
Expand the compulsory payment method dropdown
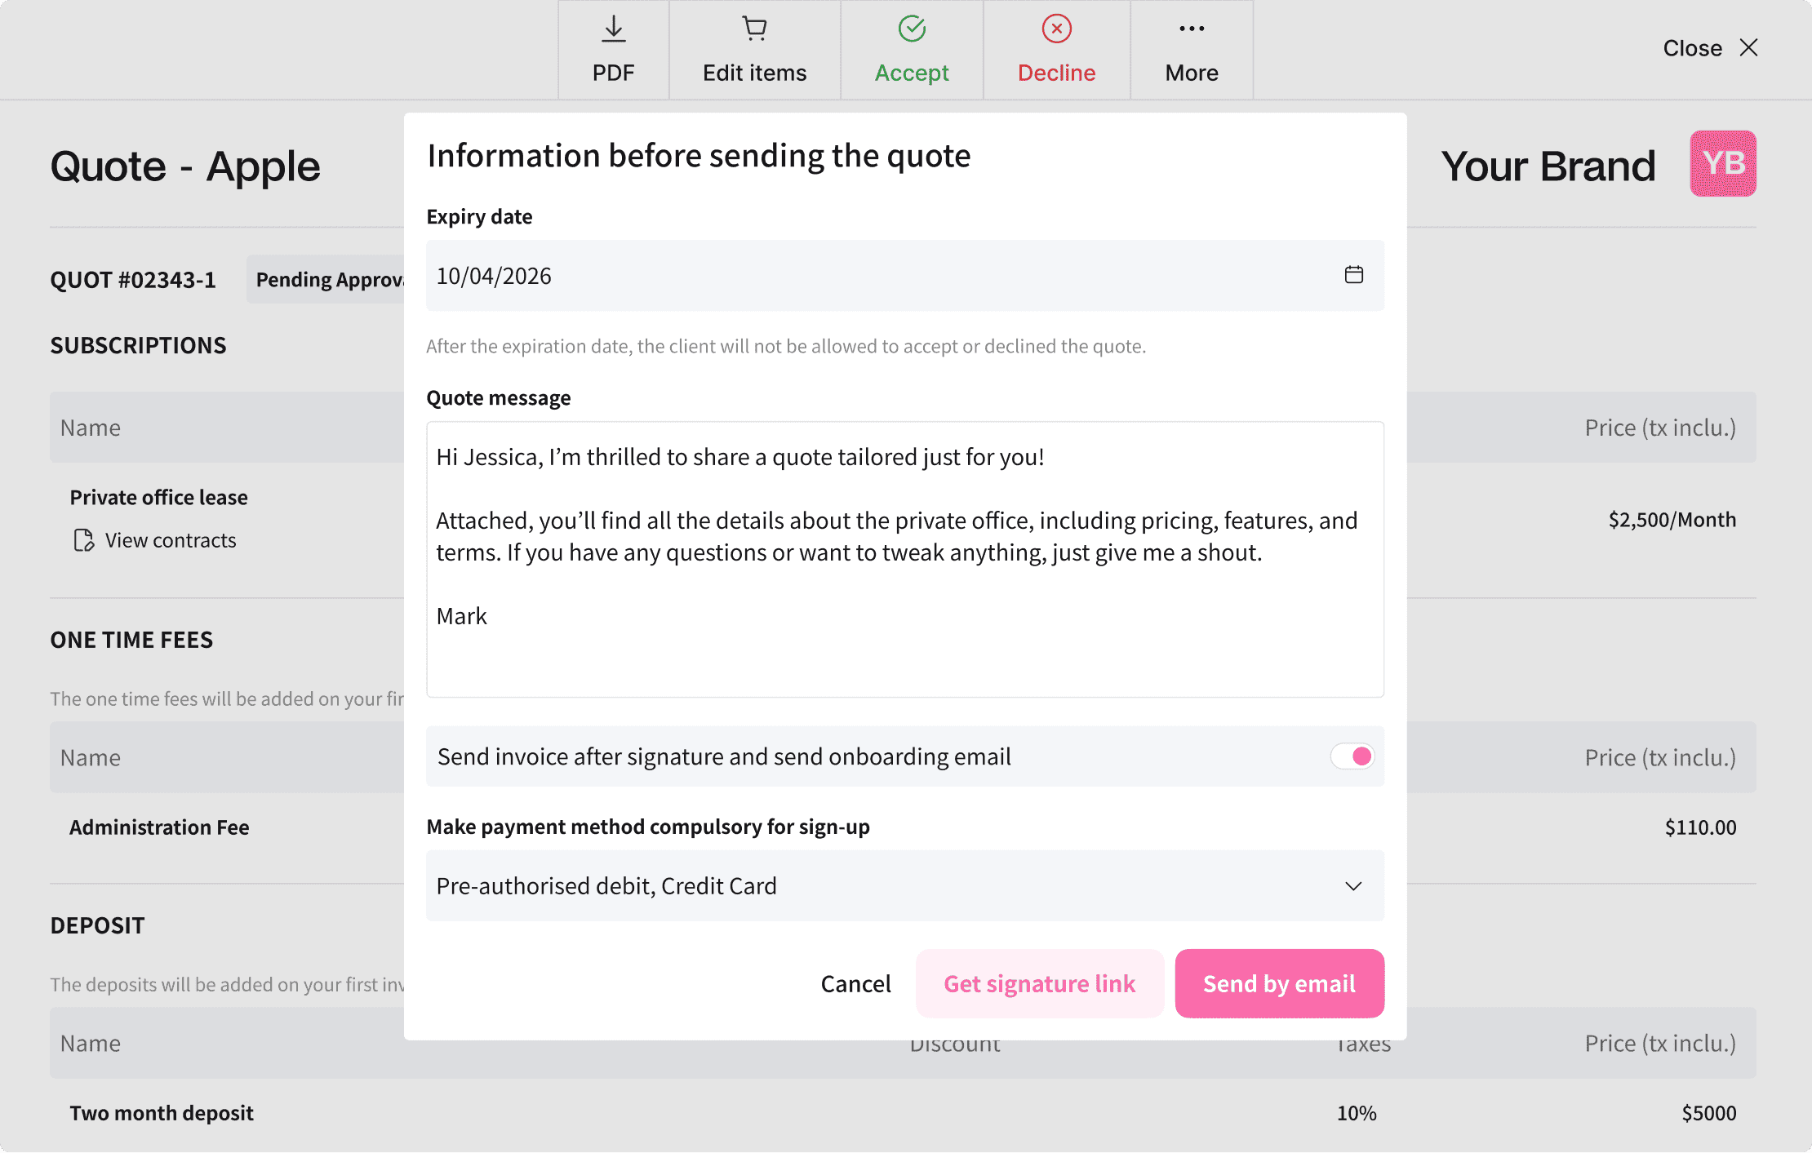(x=1353, y=886)
